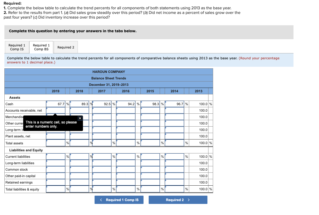Switch to the Required 2 tab

point(66,47)
